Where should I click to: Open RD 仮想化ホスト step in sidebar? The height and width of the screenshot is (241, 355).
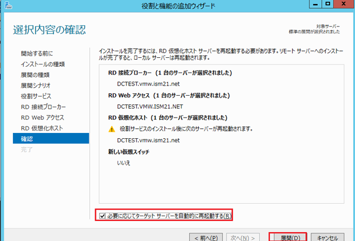42,128
